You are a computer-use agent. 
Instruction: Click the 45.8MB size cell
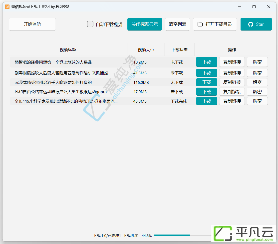[140, 101]
